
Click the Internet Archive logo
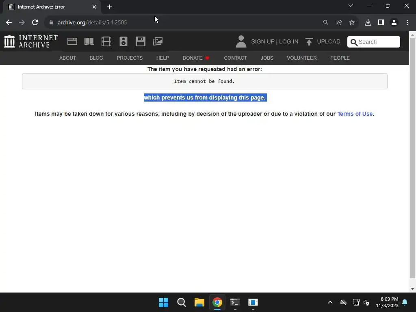pos(31,41)
